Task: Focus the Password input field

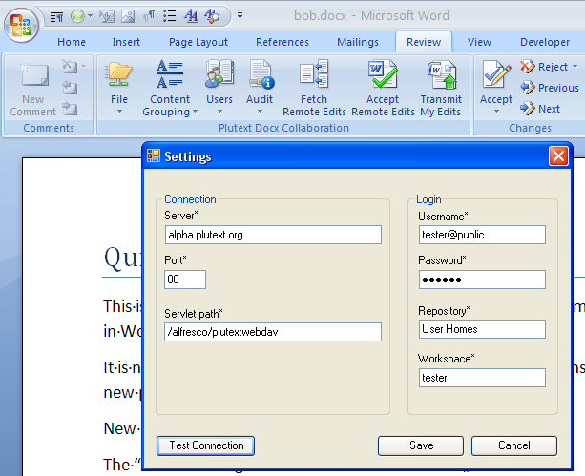Action: click(x=481, y=279)
